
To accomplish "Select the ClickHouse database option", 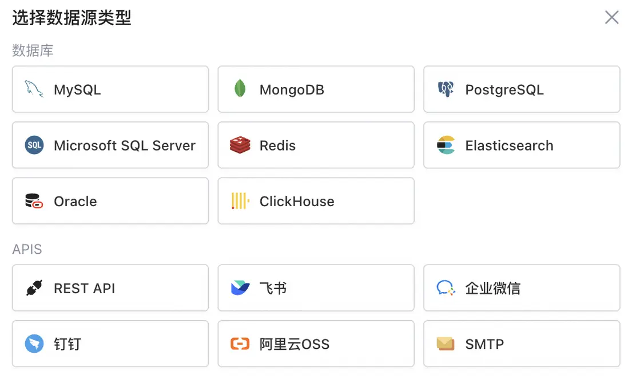I will [316, 201].
